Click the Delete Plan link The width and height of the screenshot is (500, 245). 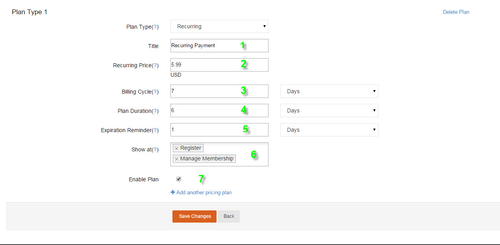tap(456, 12)
